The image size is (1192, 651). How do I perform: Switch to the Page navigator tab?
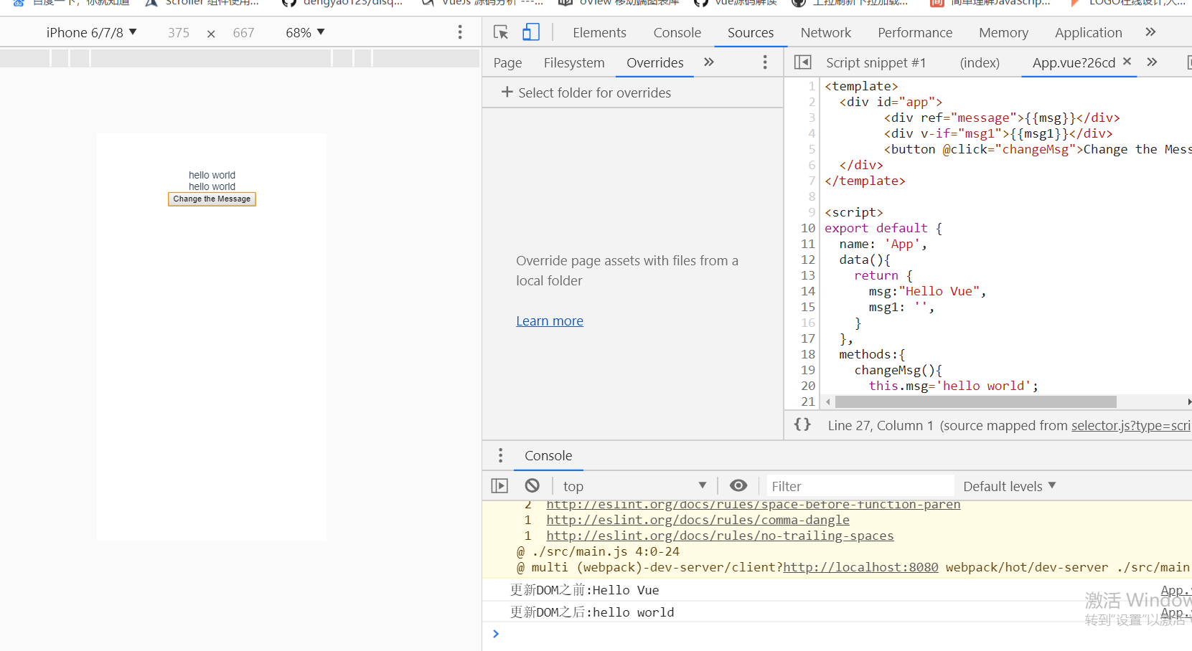coord(507,62)
